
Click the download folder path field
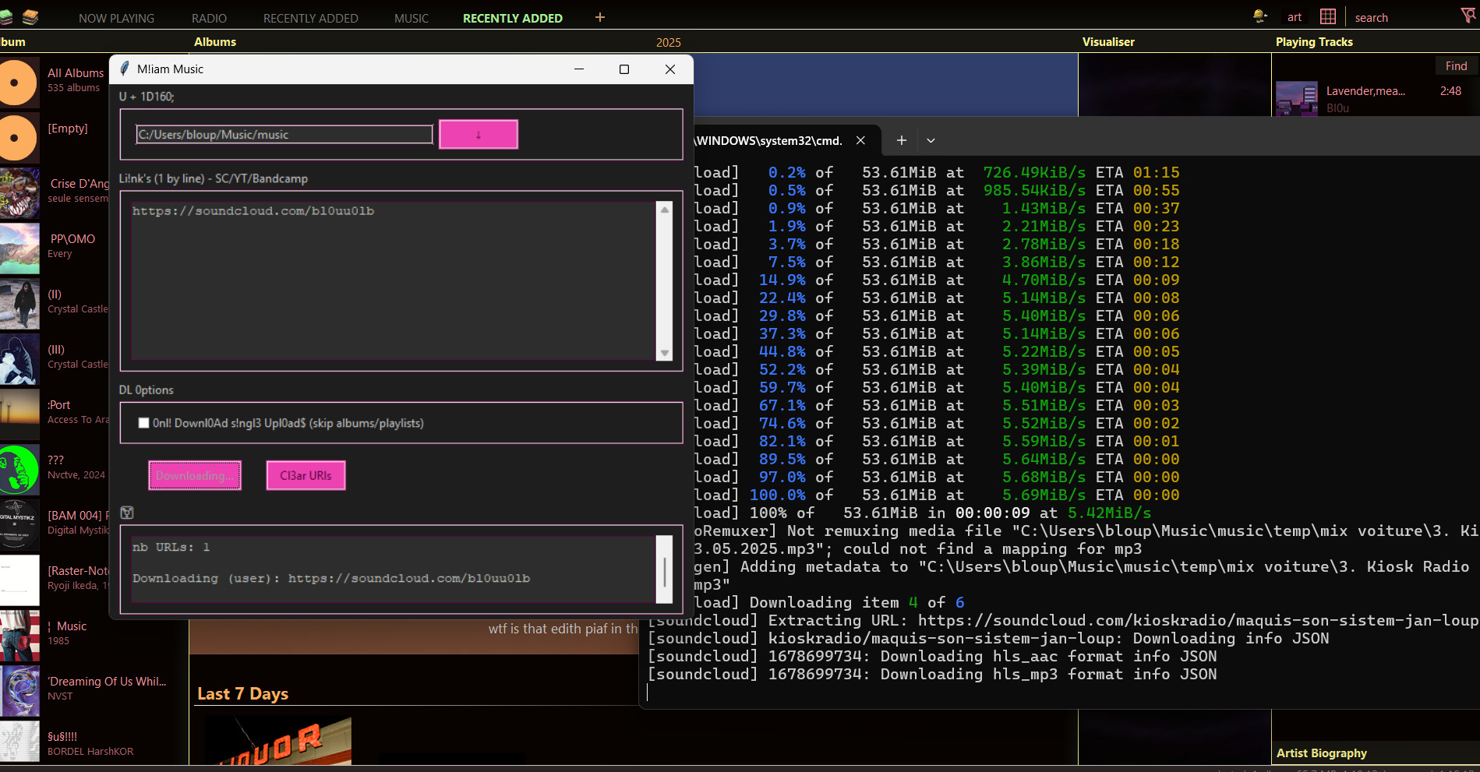click(x=284, y=135)
